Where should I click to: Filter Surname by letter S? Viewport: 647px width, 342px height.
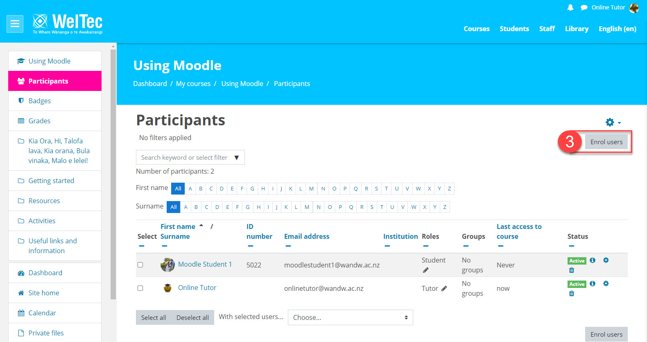coord(372,207)
